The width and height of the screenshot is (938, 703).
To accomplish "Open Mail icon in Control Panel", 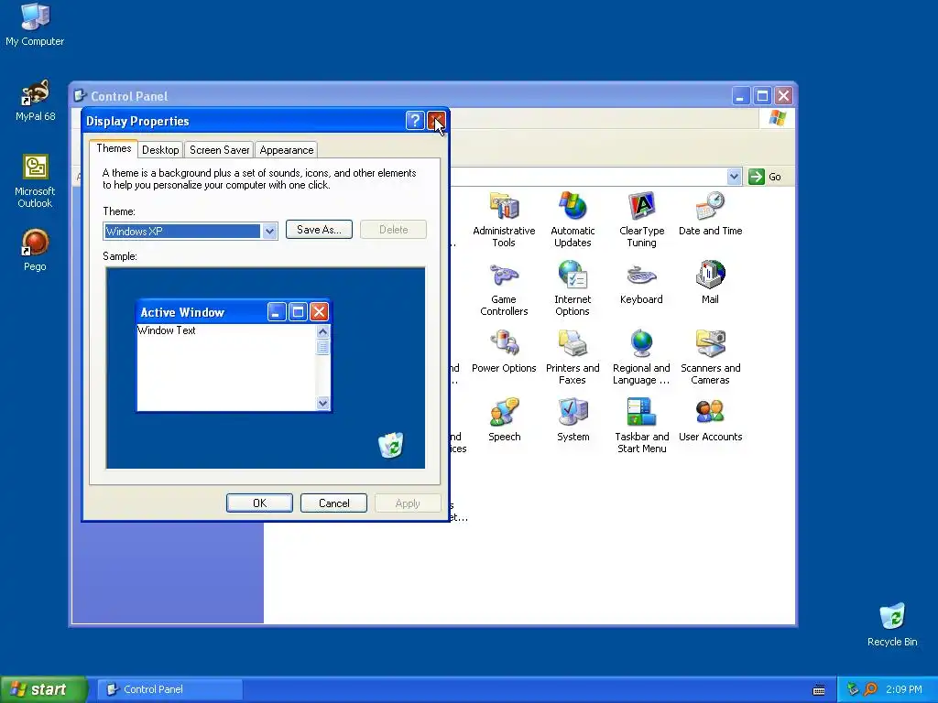I will coord(710,282).
